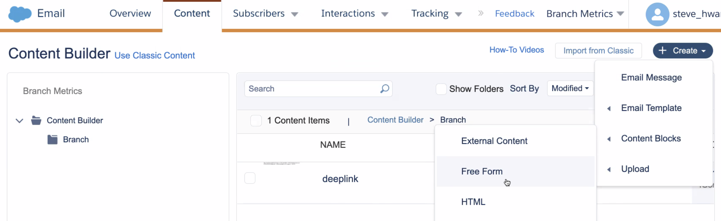Click the magnifier icon in Search box
This screenshot has height=221, width=721.
coord(385,89)
